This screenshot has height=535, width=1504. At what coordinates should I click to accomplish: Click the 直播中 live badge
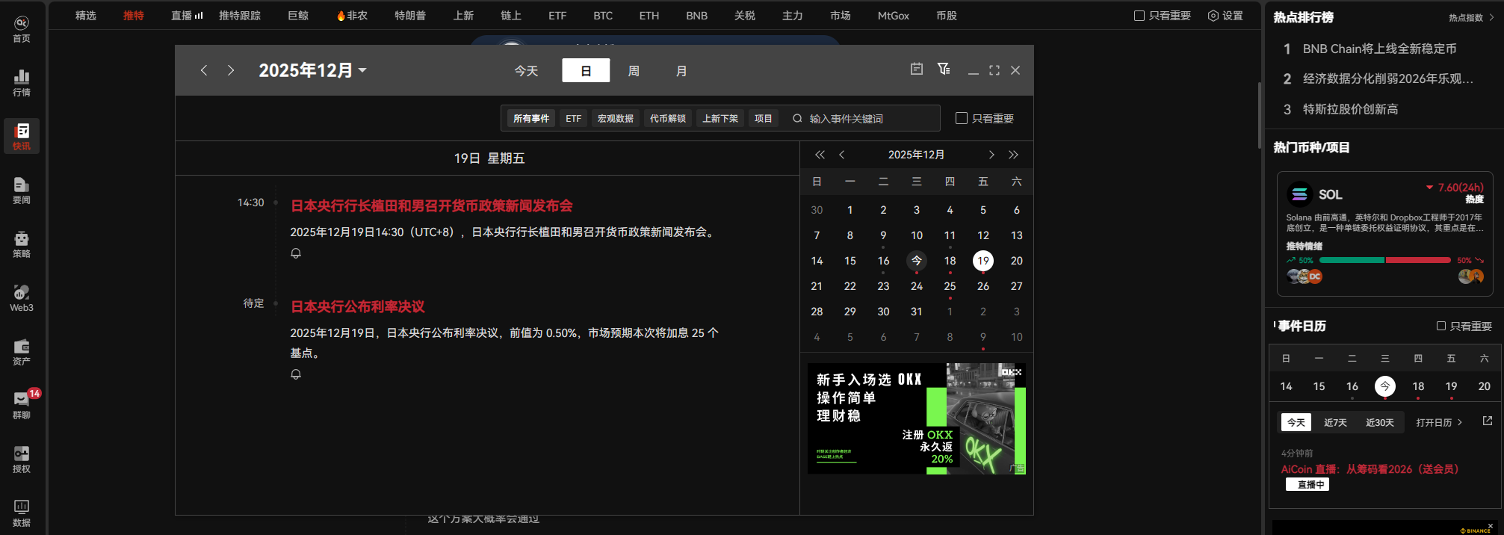click(1308, 484)
